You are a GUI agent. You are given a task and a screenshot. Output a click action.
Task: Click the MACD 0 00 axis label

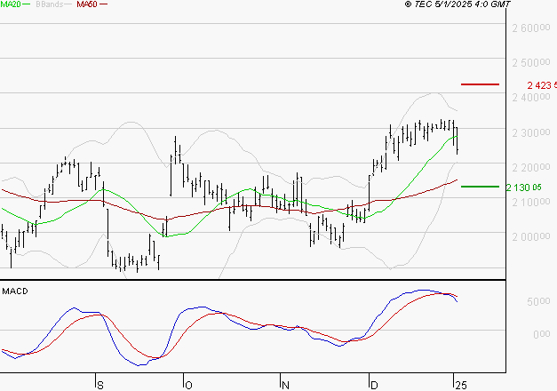542,334
